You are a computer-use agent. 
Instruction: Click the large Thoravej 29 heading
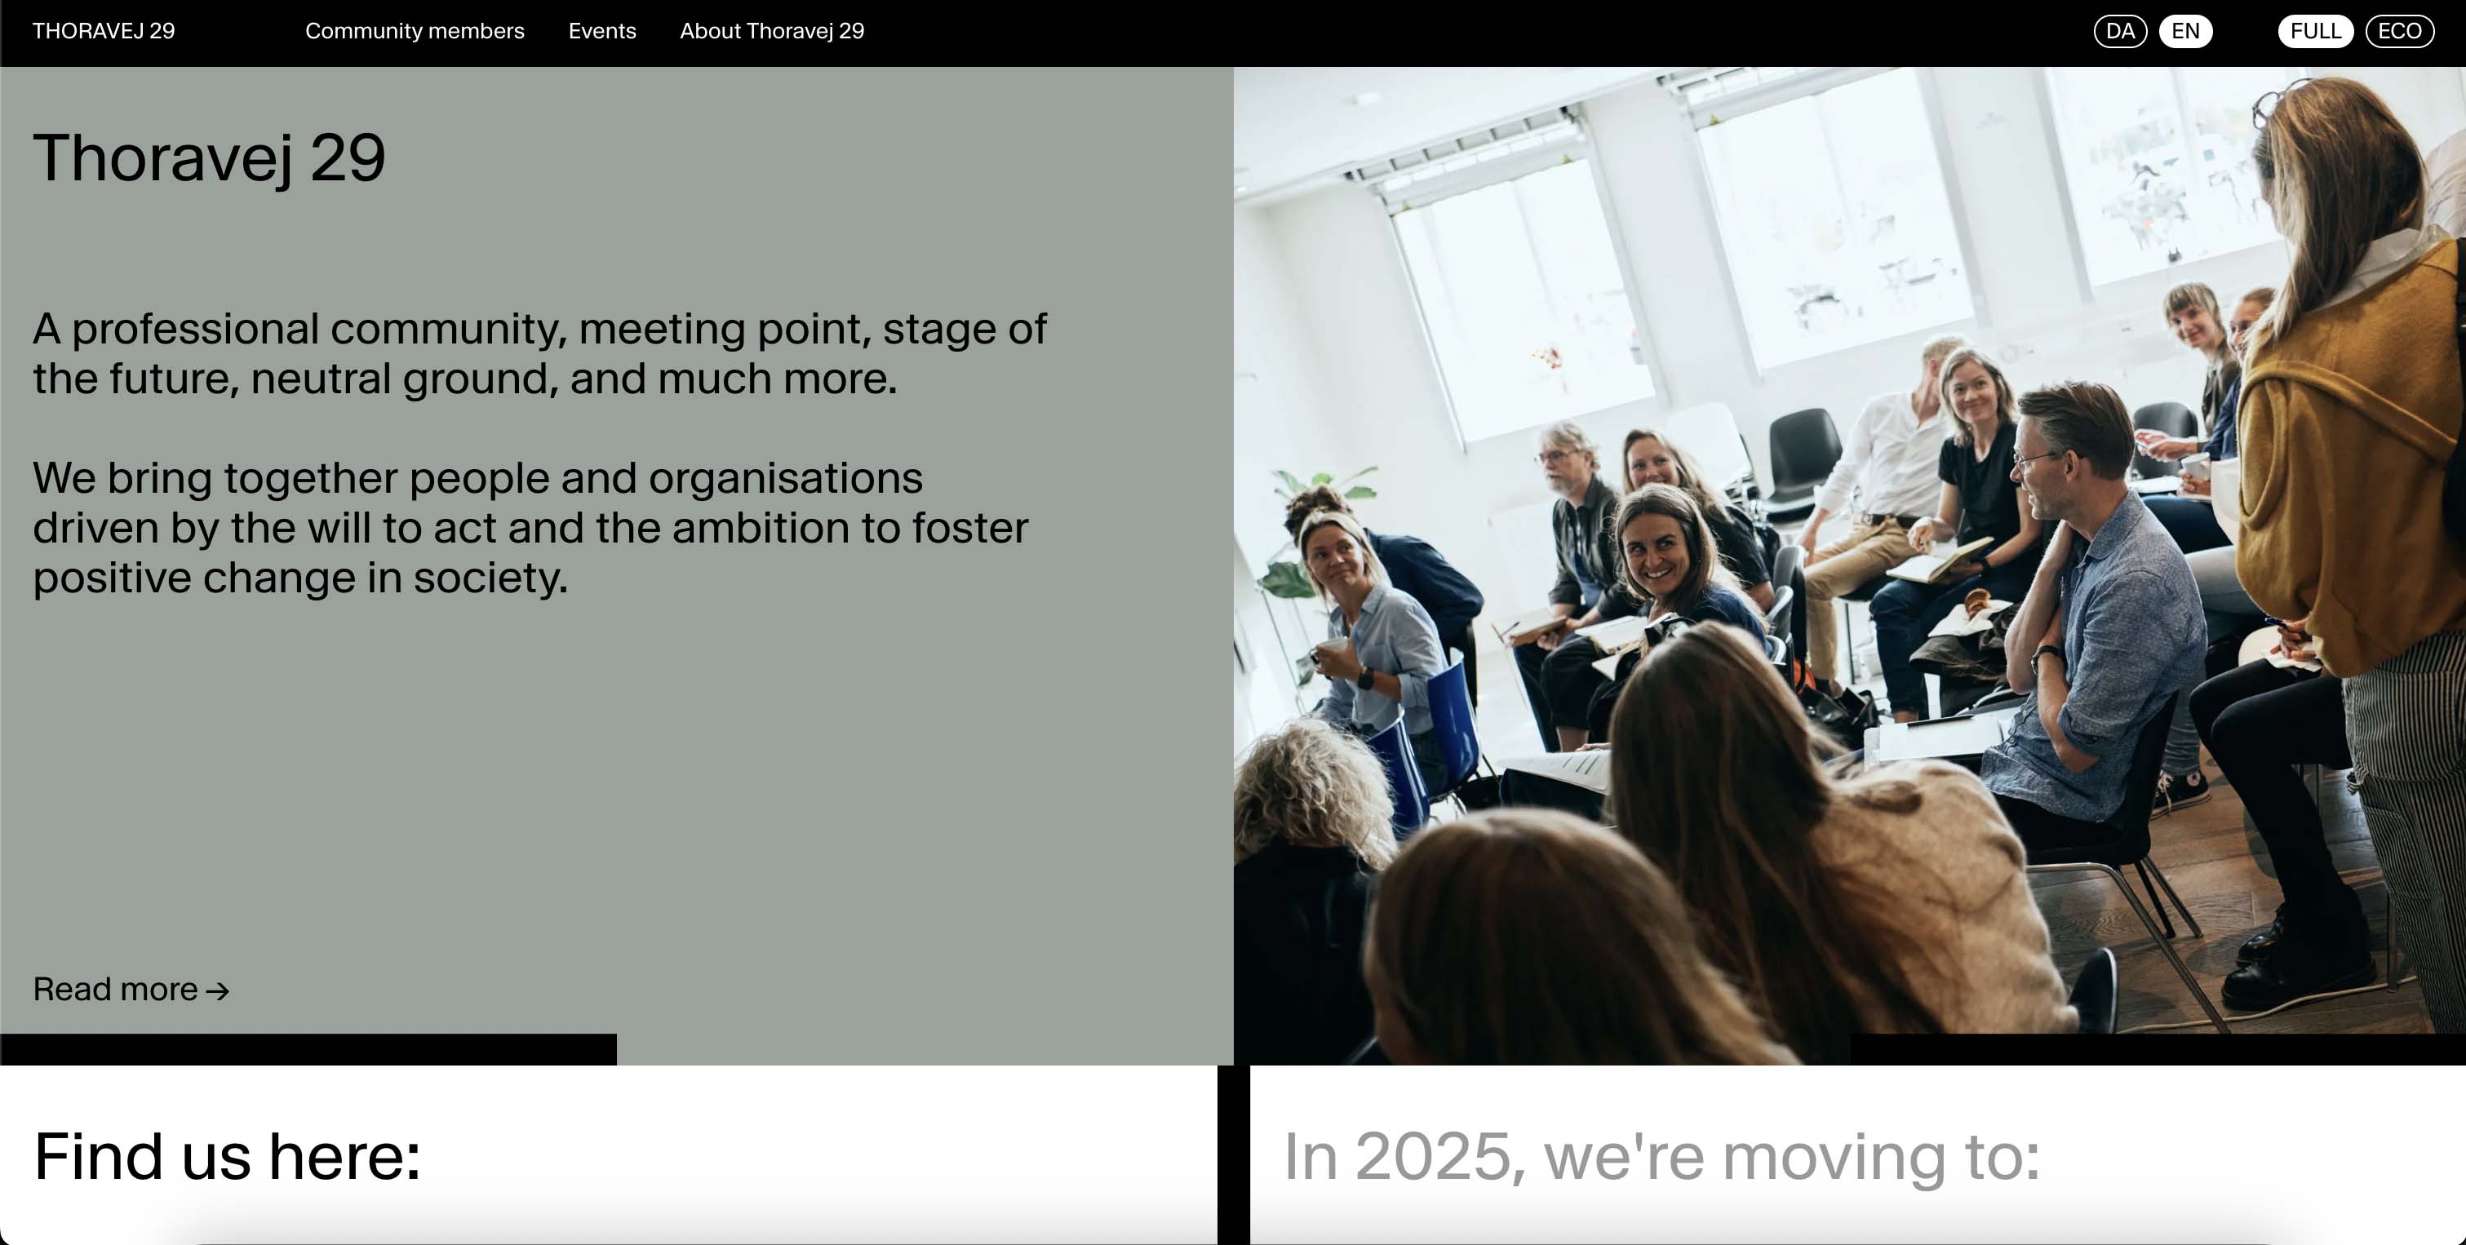[x=209, y=158]
